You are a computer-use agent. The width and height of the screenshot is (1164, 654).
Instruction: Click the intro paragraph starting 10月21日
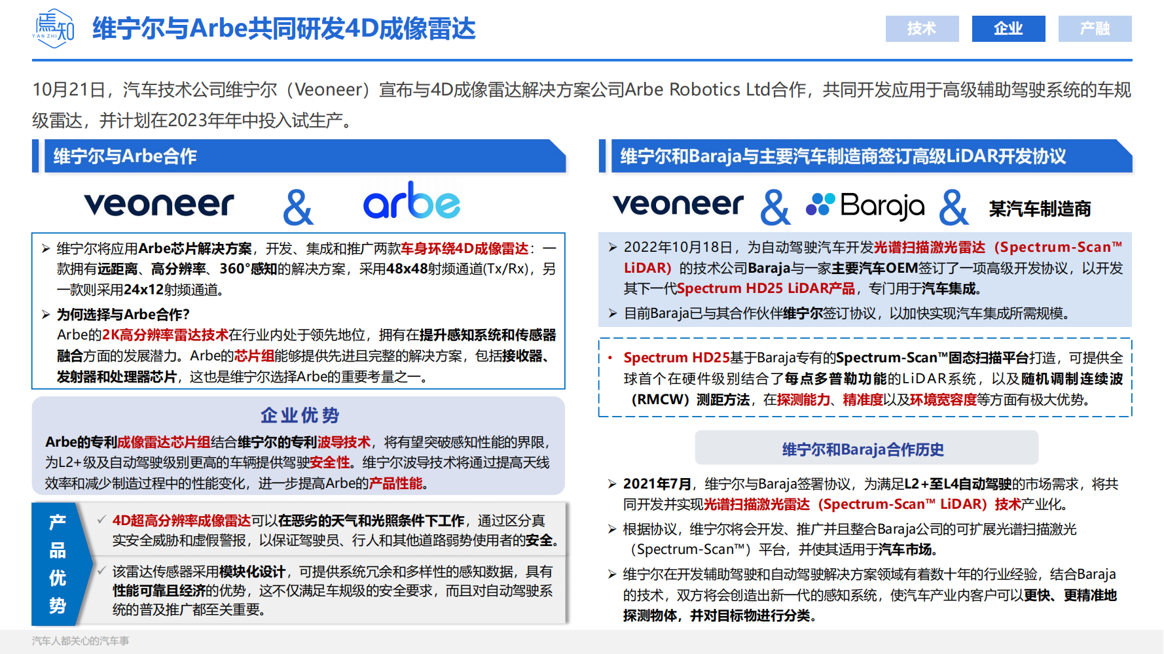click(x=581, y=105)
